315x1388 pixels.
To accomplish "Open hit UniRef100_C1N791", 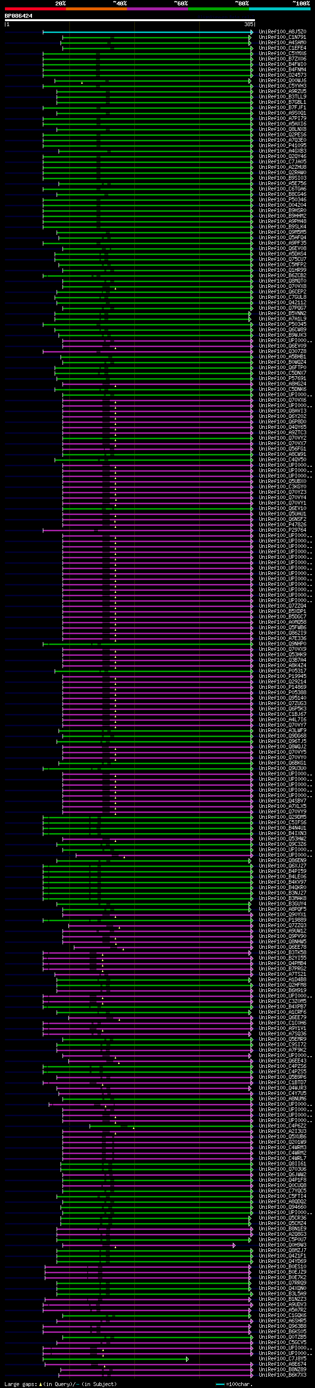I will (x=283, y=37).
